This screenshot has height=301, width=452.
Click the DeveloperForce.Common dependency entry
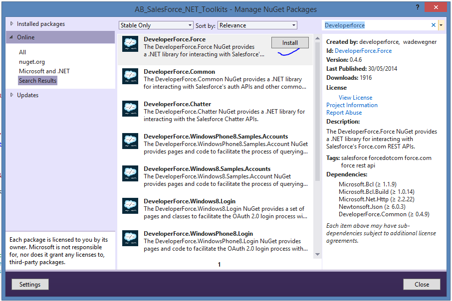click(384, 214)
